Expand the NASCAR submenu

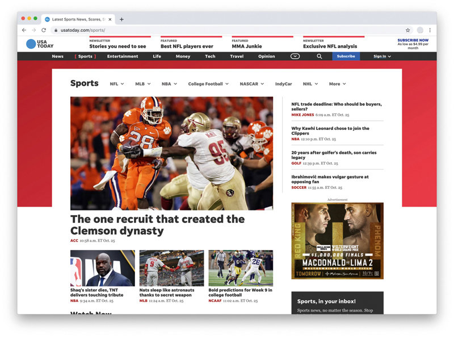(251, 83)
